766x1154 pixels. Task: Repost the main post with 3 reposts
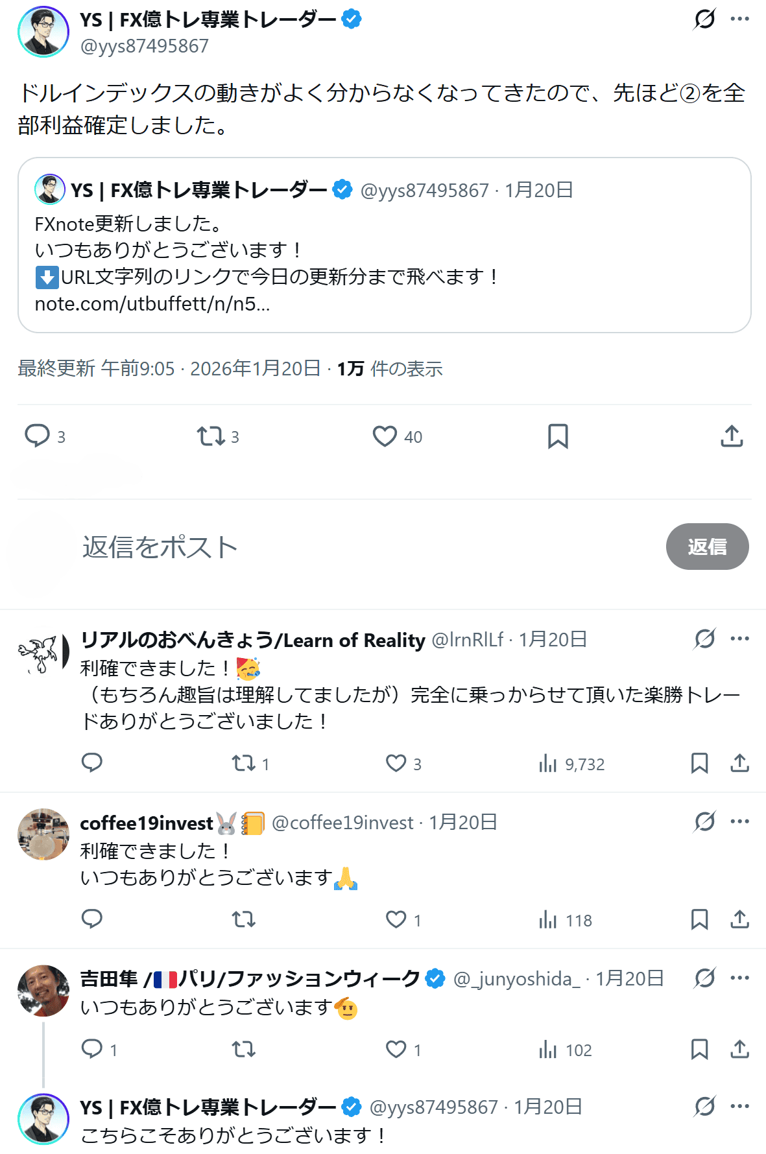211,436
